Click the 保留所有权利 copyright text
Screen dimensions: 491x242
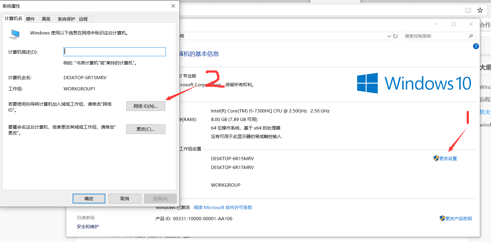(239, 85)
